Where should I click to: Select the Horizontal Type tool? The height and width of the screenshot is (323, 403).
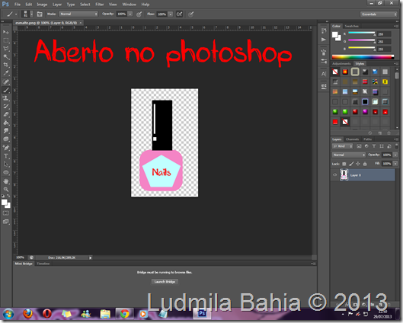pos(5,156)
